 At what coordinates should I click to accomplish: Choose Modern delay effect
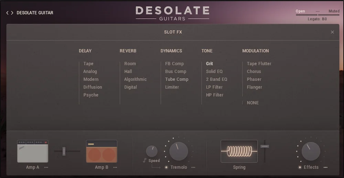pyautogui.click(x=91, y=79)
